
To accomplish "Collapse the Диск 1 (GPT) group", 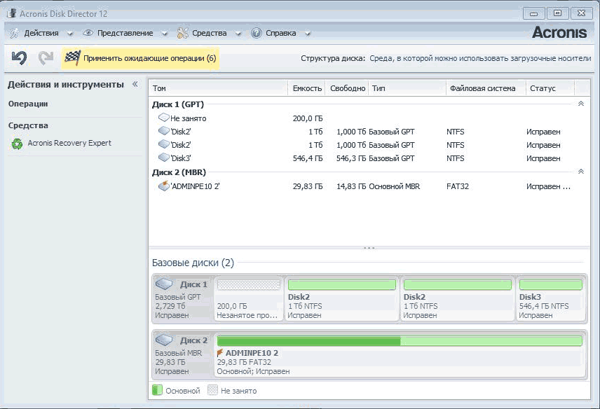I will click(581, 104).
